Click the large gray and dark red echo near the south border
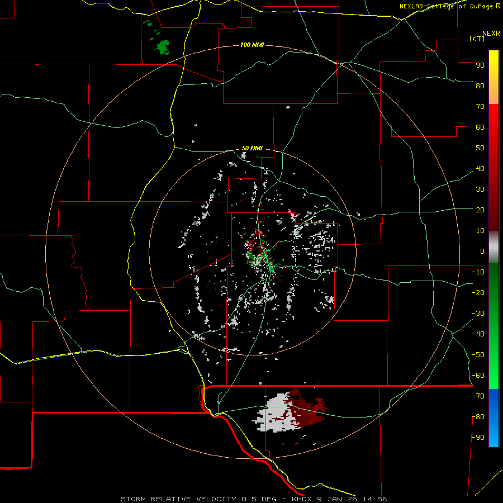Viewport: 503px width, 503px height. click(x=290, y=411)
